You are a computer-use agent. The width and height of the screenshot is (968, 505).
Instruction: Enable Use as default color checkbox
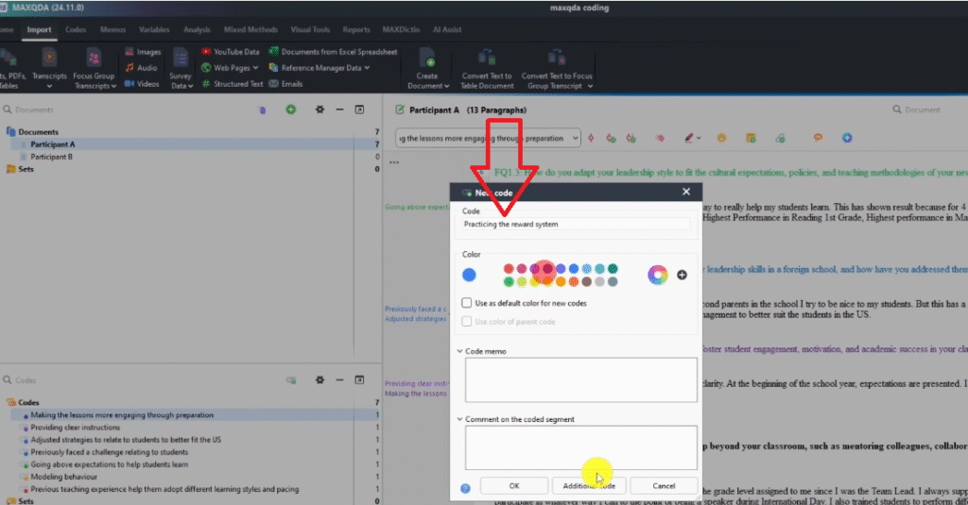[x=467, y=303]
